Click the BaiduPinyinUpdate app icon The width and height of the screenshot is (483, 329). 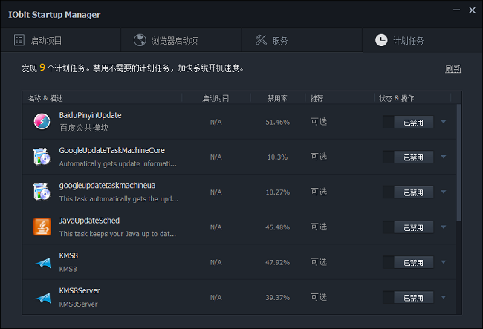click(42, 121)
